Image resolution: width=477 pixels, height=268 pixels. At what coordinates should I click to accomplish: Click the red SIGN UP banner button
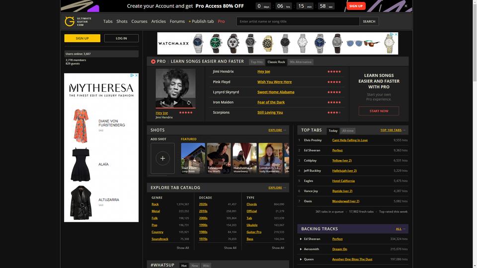pos(356,6)
